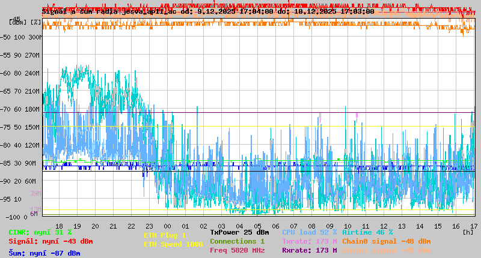Viewport: 481px width, 258px height.
Task: Click the CINR legend label
Action: [x=40, y=232]
